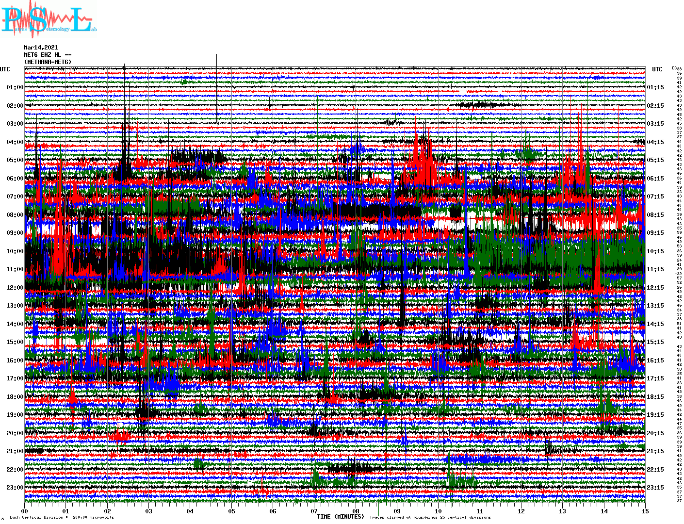Screen dimensions: 684x524
Task: Select the (METHANA-MET6) station name
Action: (x=48, y=62)
